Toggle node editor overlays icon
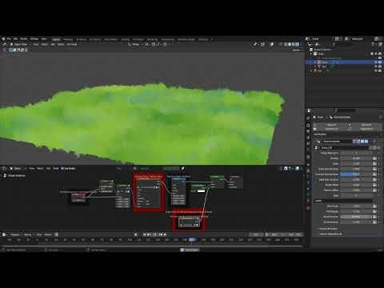This screenshot has height=288, width=384. [298, 169]
